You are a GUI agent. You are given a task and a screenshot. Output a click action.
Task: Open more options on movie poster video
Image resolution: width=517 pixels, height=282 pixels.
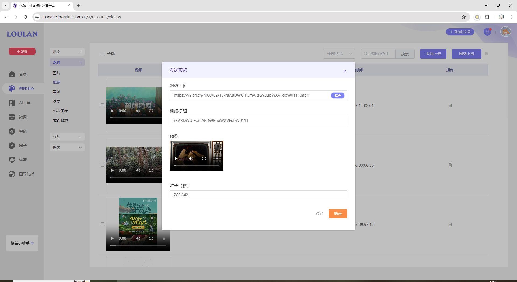point(164,238)
